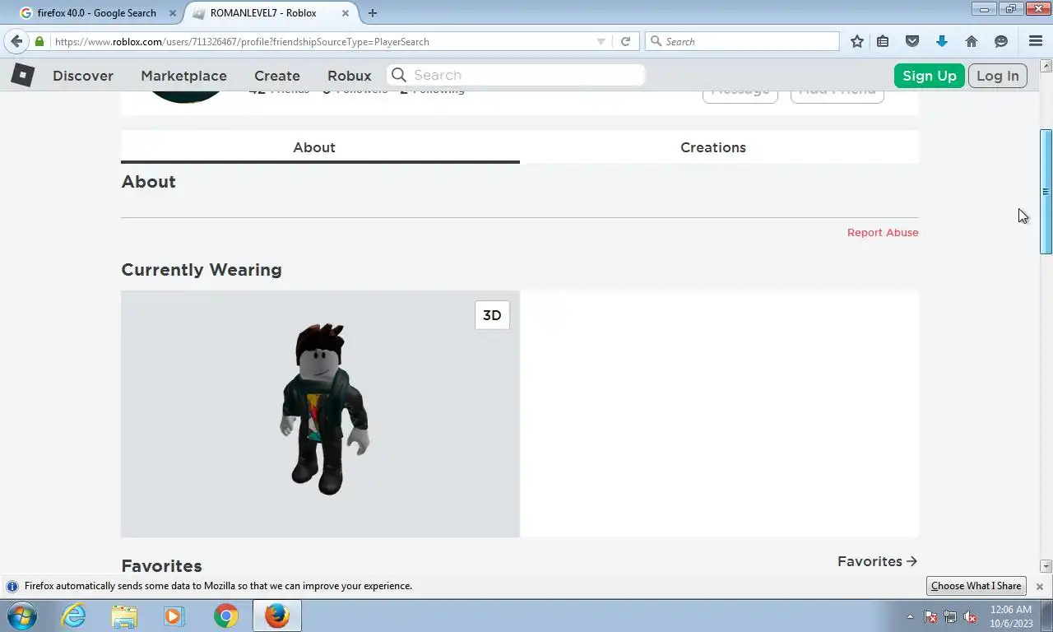This screenshot has width=1053, height=632.
Task: Click the Report Abuse link
Action: click(883, 233)
